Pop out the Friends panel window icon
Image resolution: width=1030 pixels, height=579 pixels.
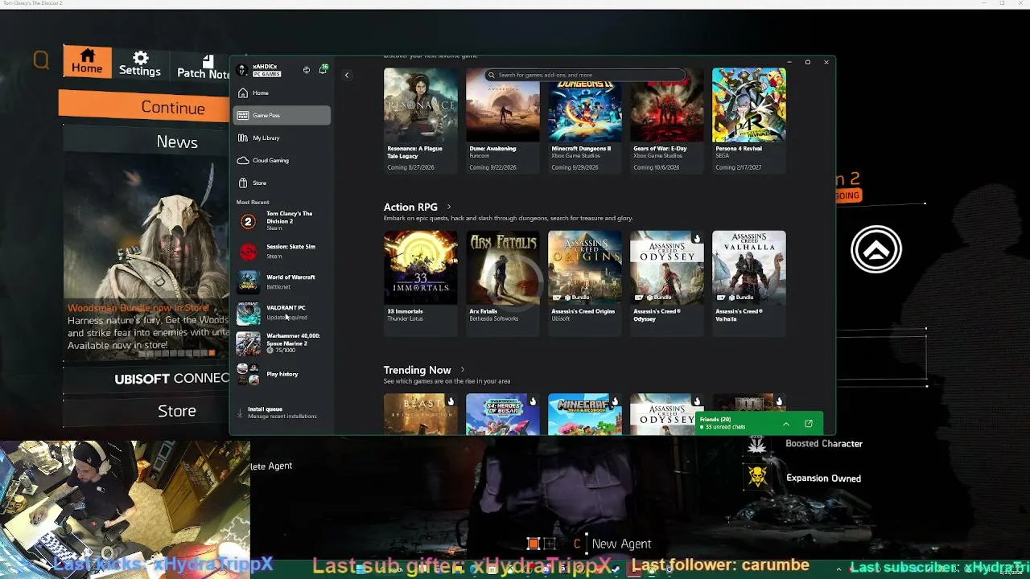click(x=809, y=424)
